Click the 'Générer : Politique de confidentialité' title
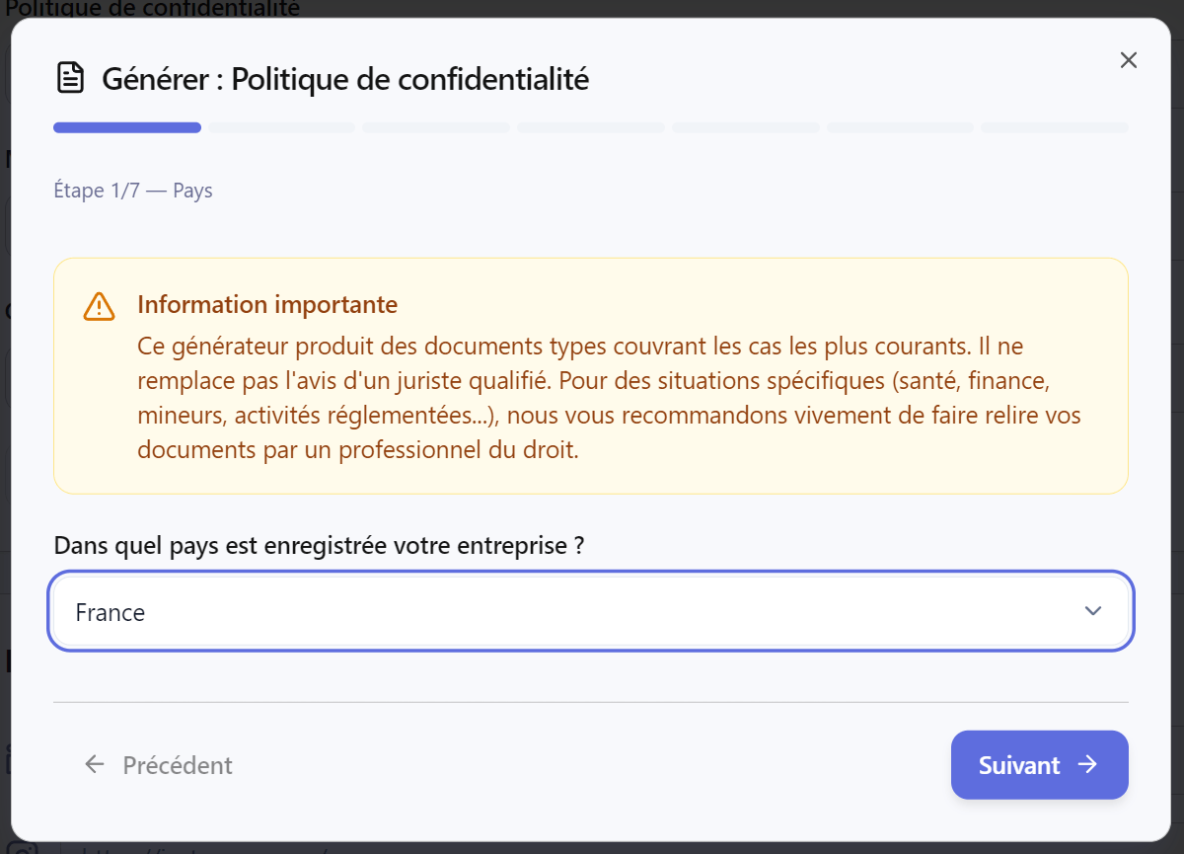 [345, 79]
